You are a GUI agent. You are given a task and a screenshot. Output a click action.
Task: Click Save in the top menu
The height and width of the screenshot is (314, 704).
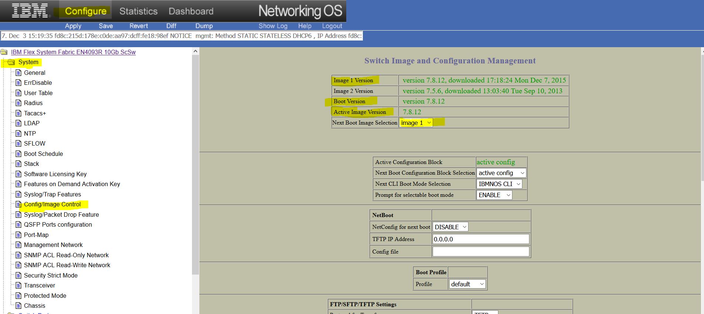coord(106,26)
